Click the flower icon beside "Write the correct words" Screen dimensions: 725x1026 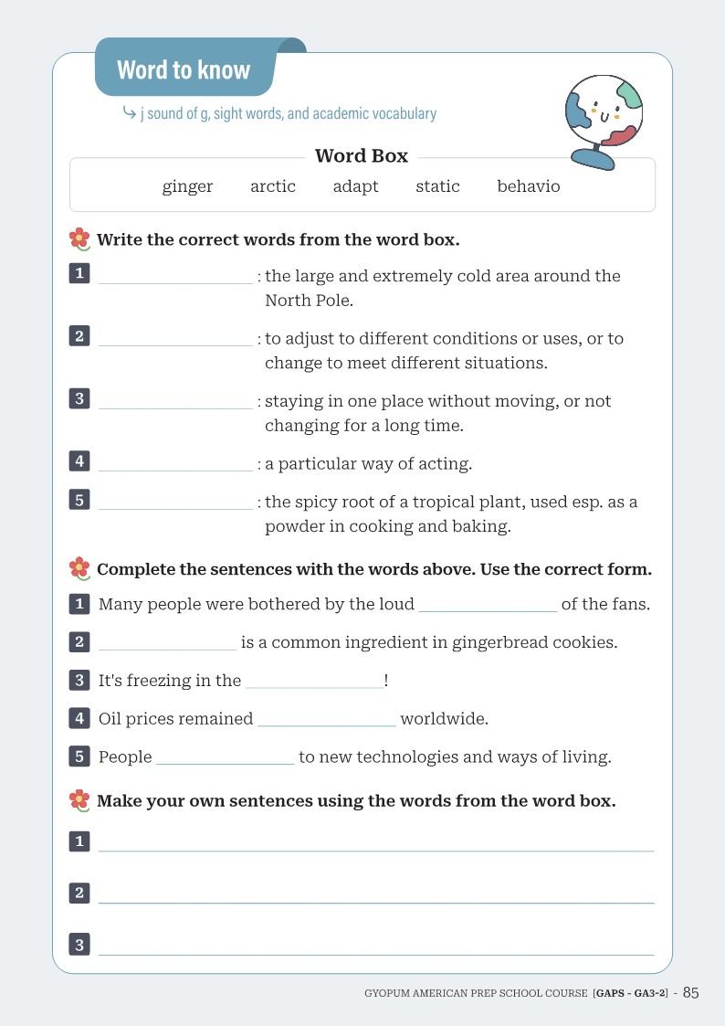(x=80, y=239)
